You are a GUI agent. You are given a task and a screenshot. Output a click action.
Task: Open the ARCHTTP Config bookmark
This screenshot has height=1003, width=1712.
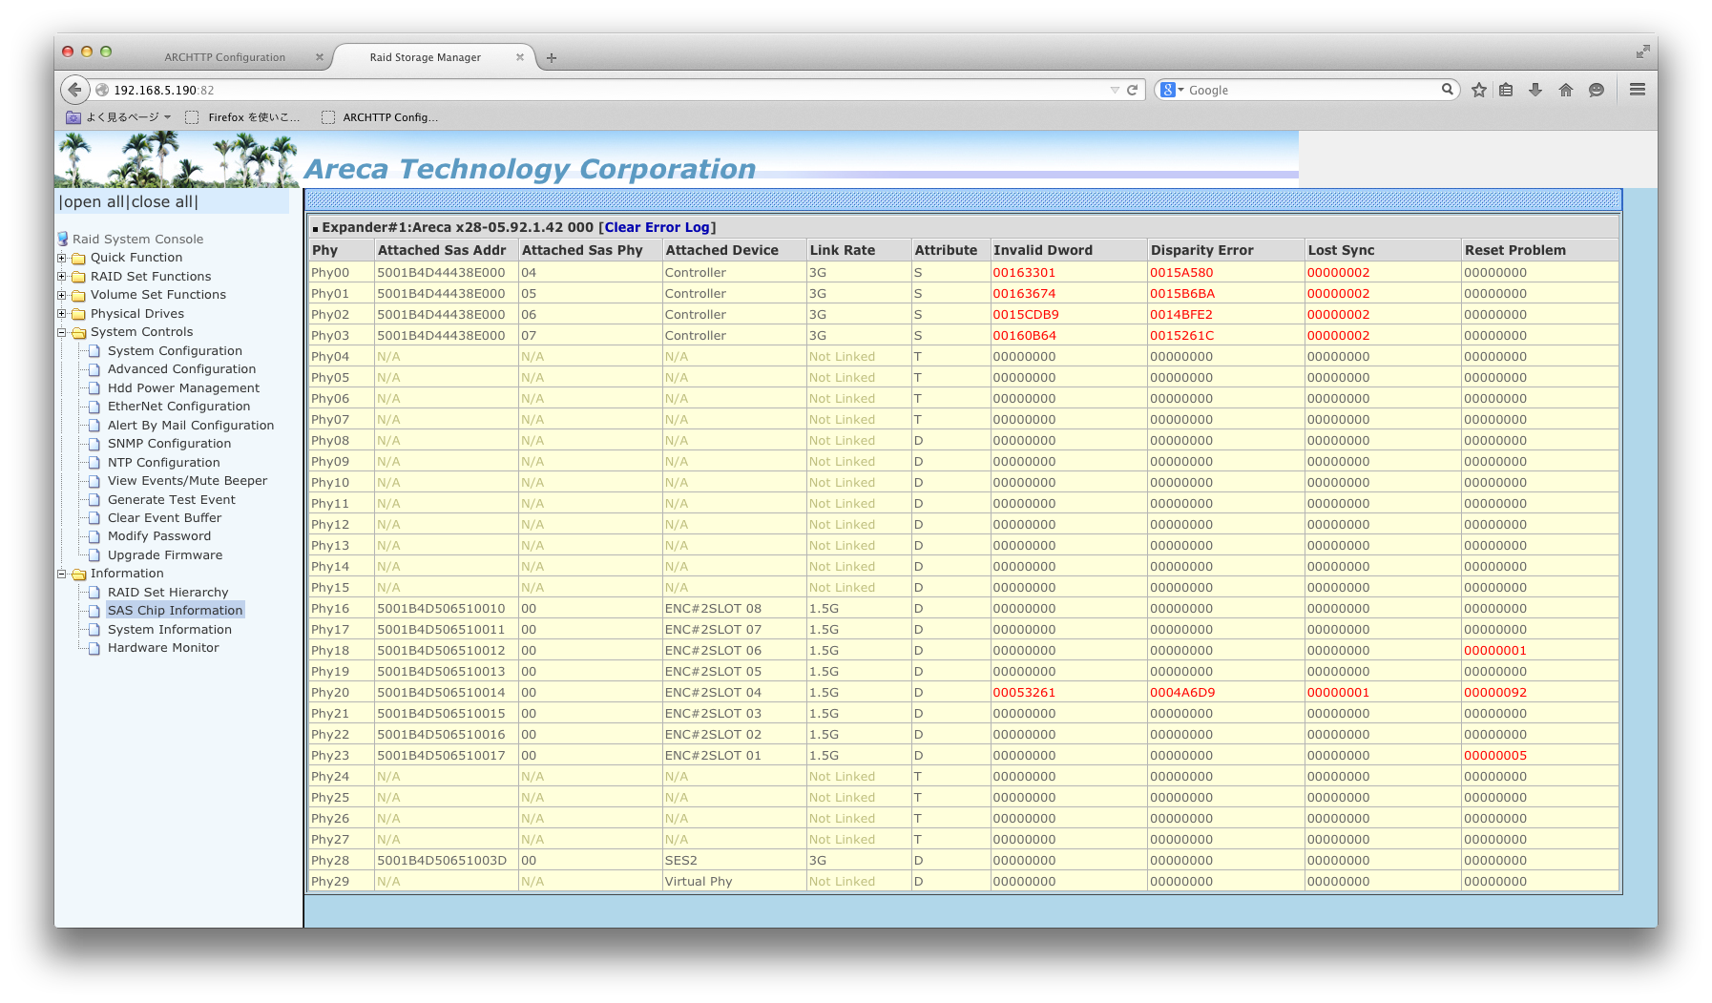[x=381, y=117]
